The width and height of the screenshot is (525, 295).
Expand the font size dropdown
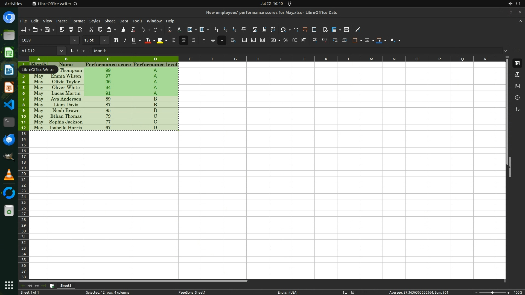104,40
